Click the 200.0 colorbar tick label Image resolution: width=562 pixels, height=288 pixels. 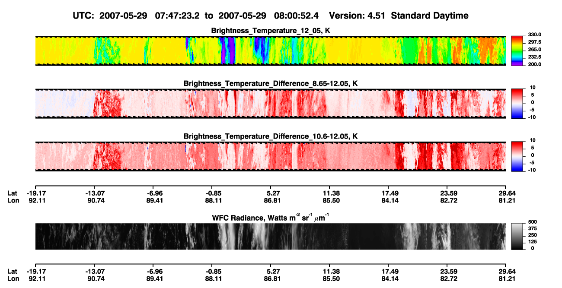535,64
